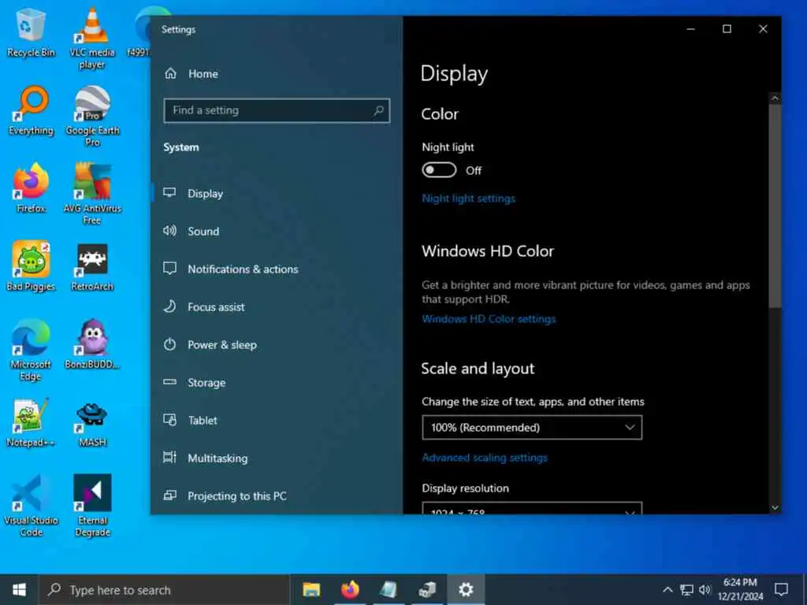Click the Type here to search taskbar box
The image size is (807, 605).
[165, 589]
